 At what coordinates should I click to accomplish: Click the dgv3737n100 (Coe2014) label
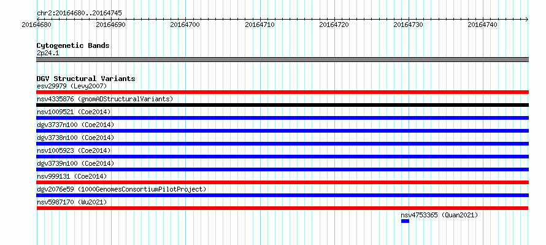[75, 125]
